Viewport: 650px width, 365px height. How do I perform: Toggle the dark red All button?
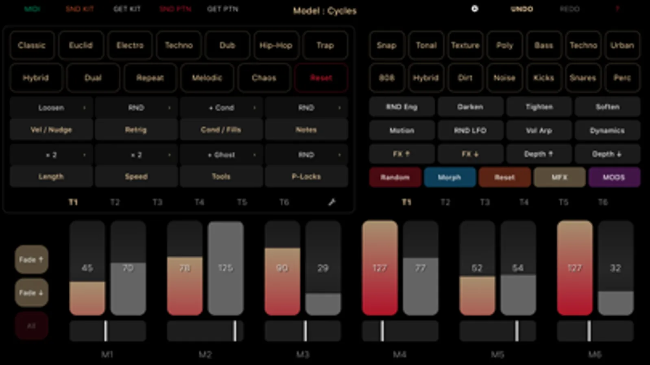[x=31, y=326]
